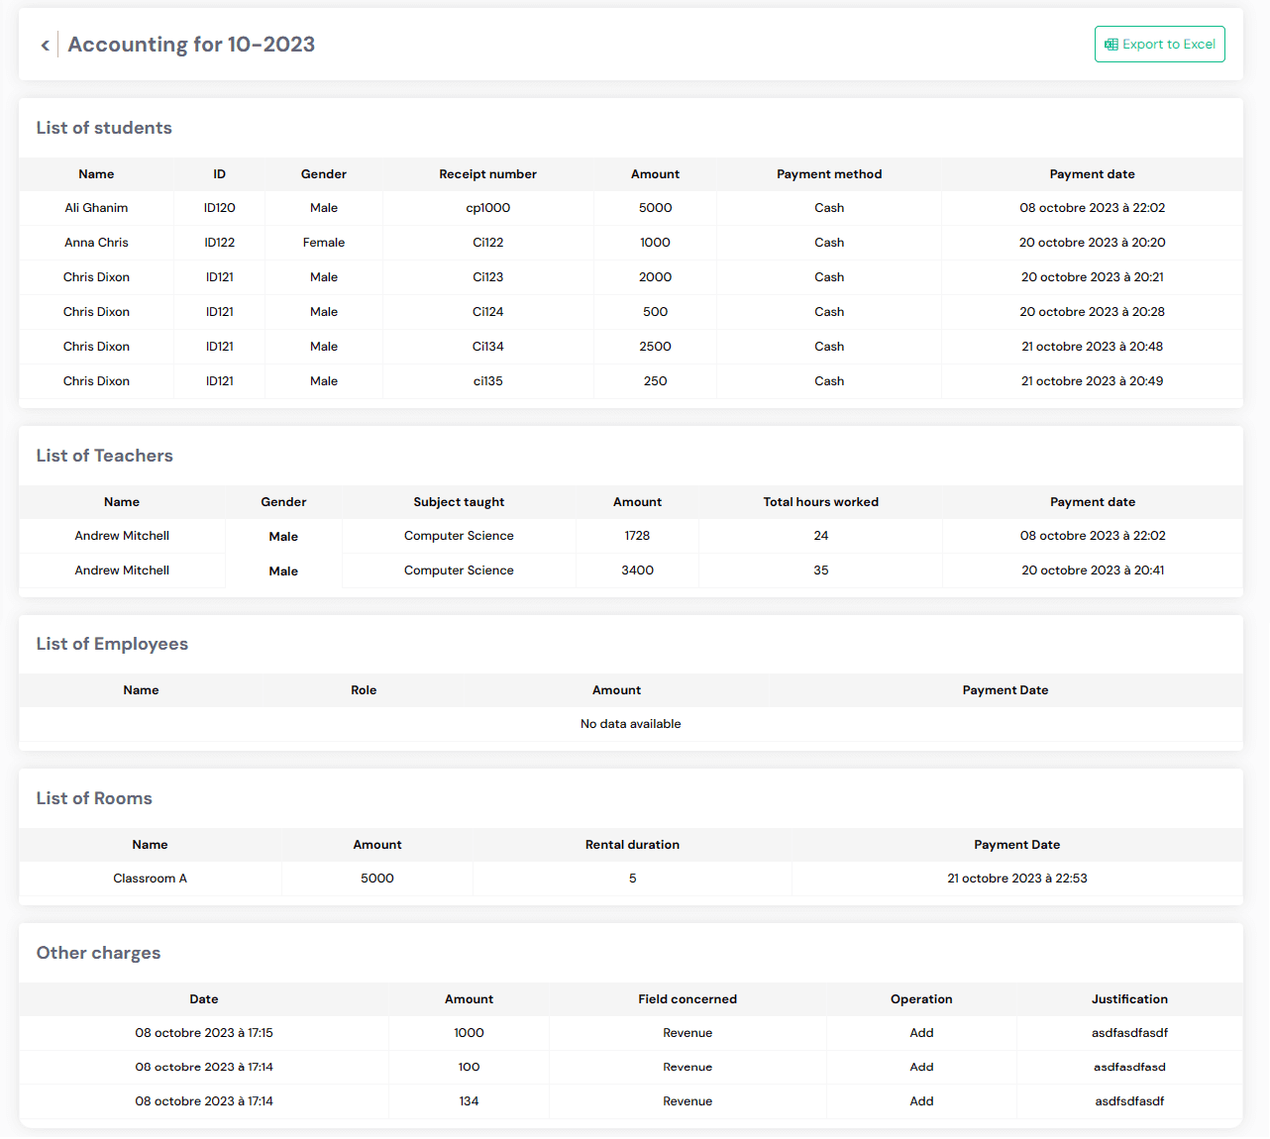Click the Subject taught column header

click(x=459, y=502)
